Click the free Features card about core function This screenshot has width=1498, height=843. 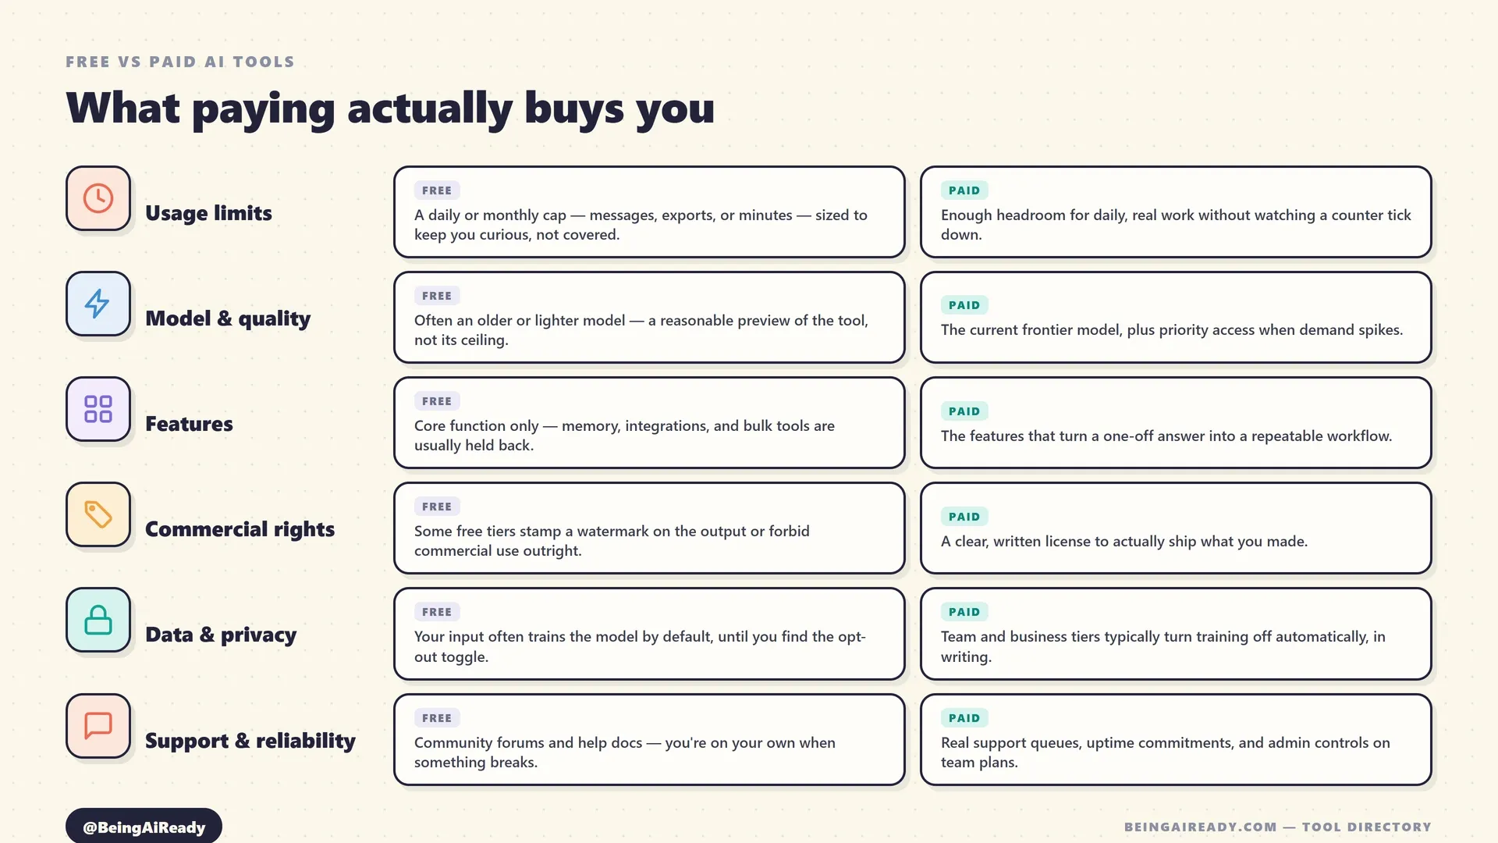[x=649, y=423]
